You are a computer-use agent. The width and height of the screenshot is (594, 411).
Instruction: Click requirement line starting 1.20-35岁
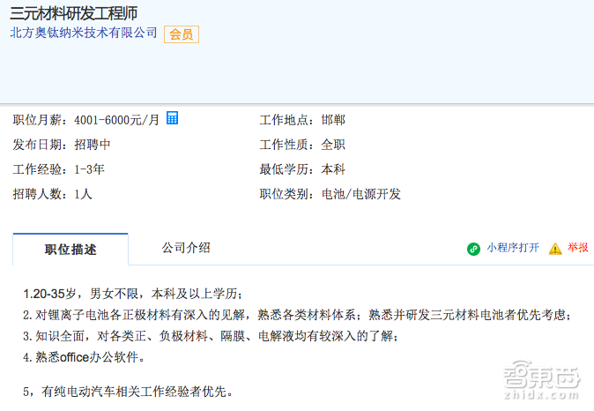133,294
